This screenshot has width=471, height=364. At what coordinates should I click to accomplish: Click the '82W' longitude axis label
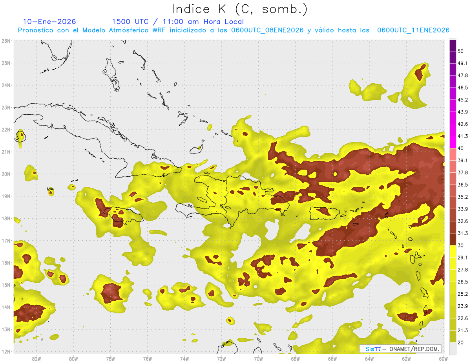(x=37, y=359)
